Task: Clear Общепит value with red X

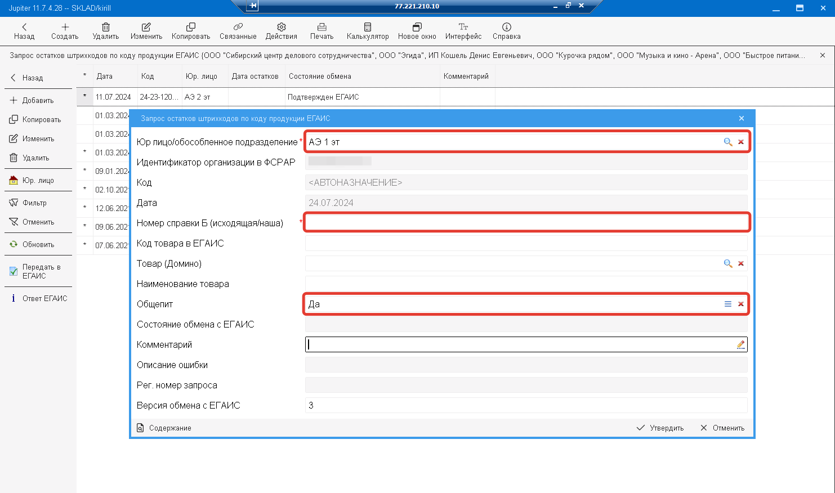Action: (x=741, y=304)
